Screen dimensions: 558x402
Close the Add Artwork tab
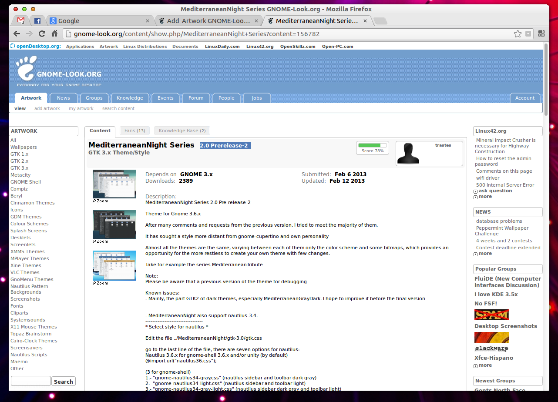257,20
